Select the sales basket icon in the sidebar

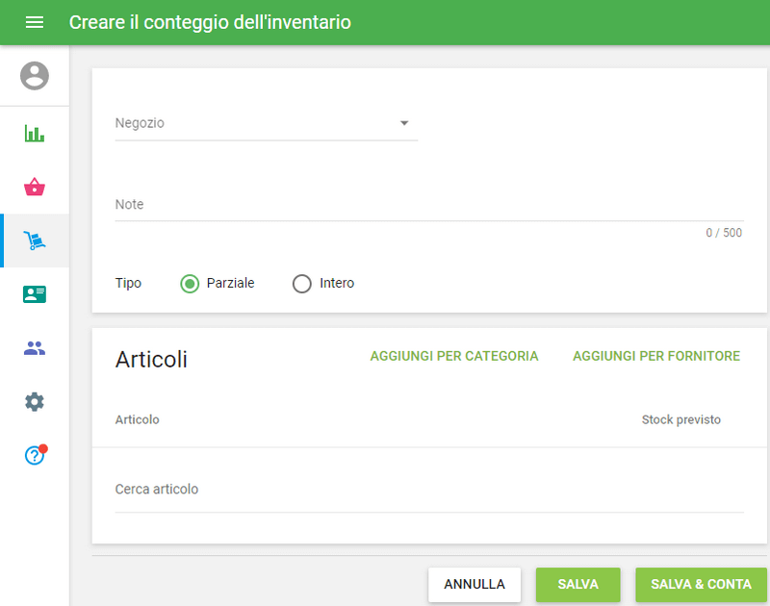[35, 187]
